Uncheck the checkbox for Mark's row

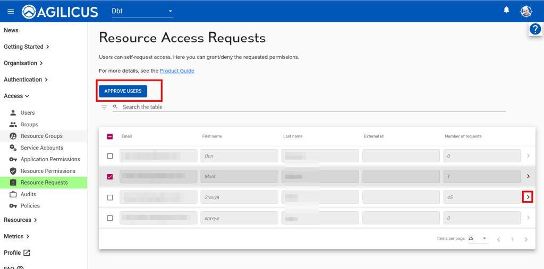(110, 177)
